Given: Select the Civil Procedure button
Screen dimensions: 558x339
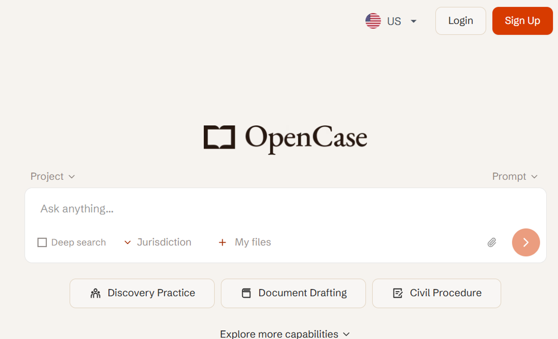Looking at the screenshot, I should click(436, 293).
